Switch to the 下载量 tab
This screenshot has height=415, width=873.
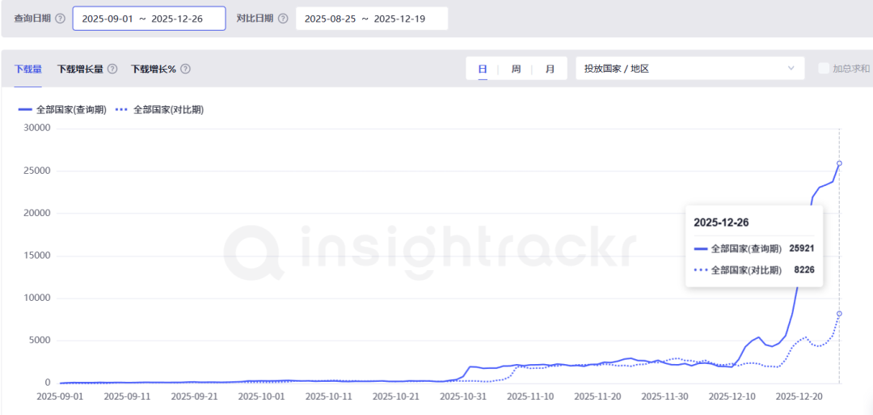click(x=28, y=69)
